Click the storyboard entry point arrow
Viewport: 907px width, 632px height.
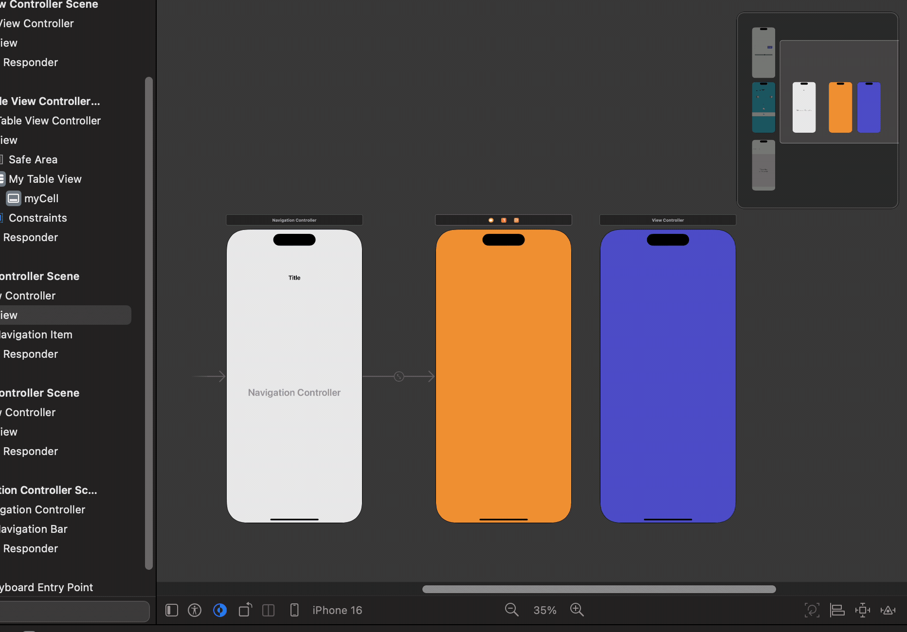209,376
